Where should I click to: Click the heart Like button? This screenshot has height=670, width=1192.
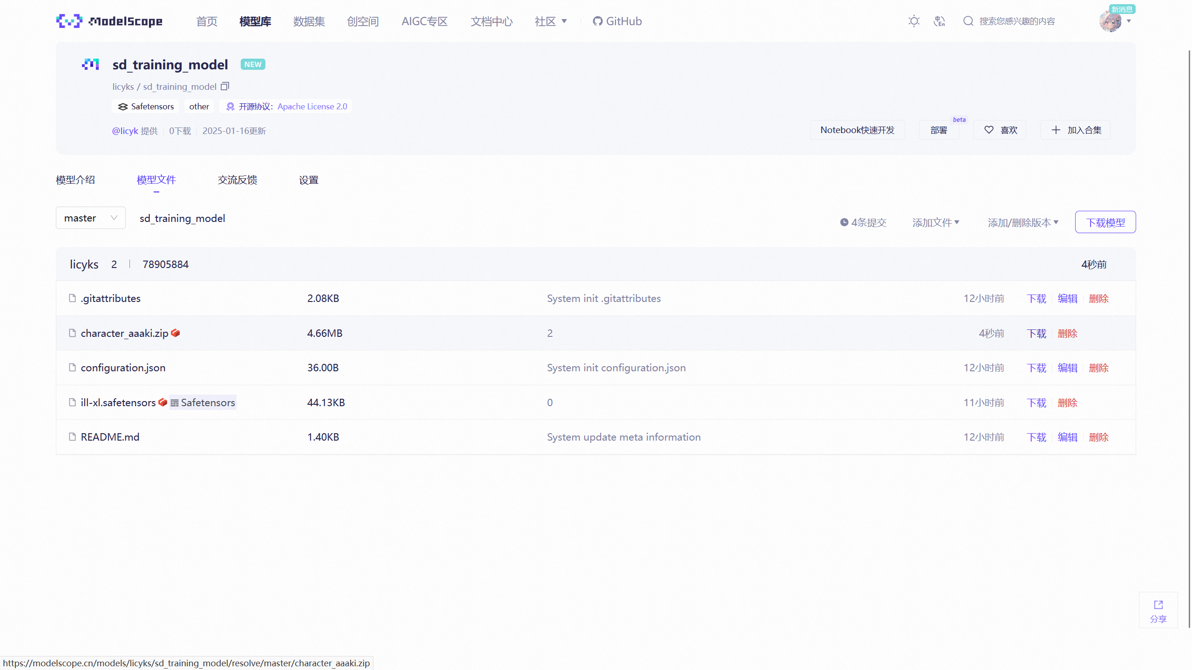[x=1000, y=130]
